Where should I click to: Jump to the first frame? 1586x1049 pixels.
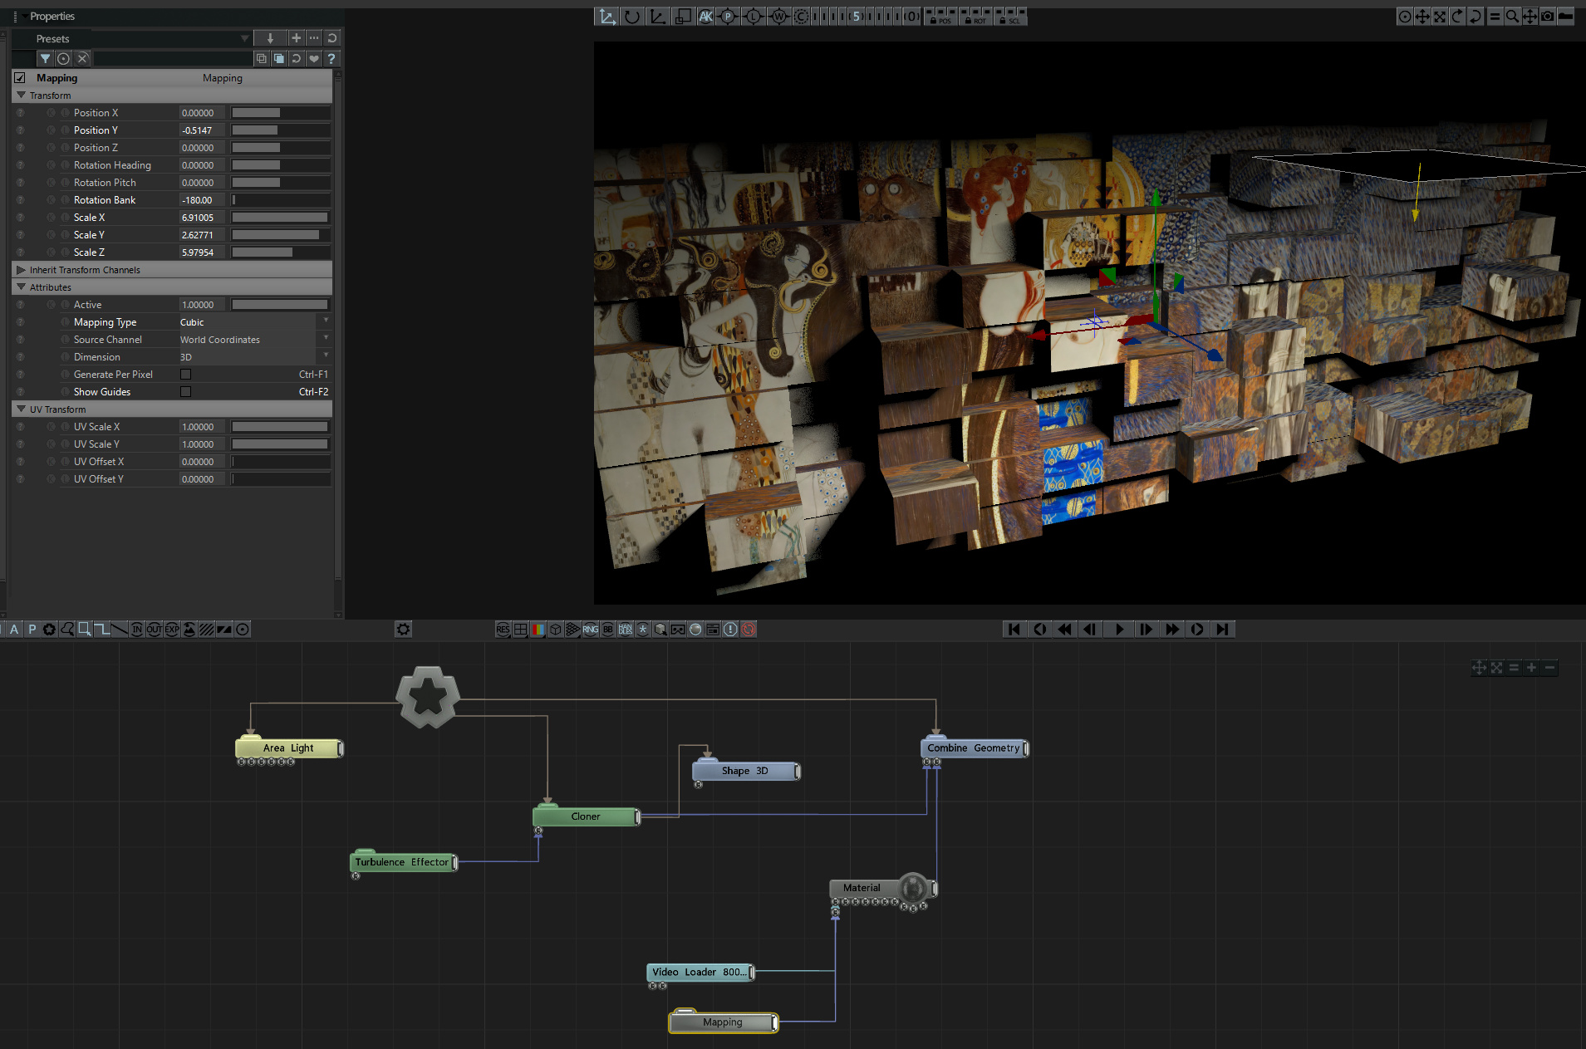(x=1014, y=630)
